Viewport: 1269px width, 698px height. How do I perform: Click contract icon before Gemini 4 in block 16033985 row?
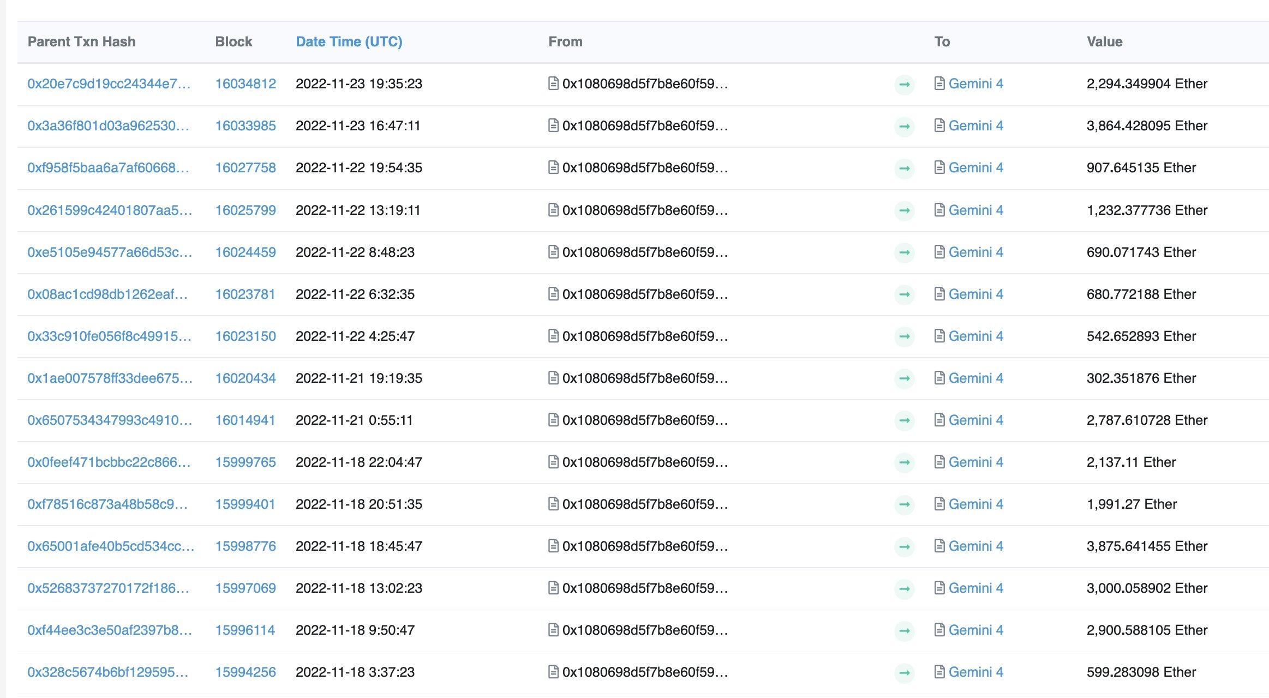(x=939, y=126)
